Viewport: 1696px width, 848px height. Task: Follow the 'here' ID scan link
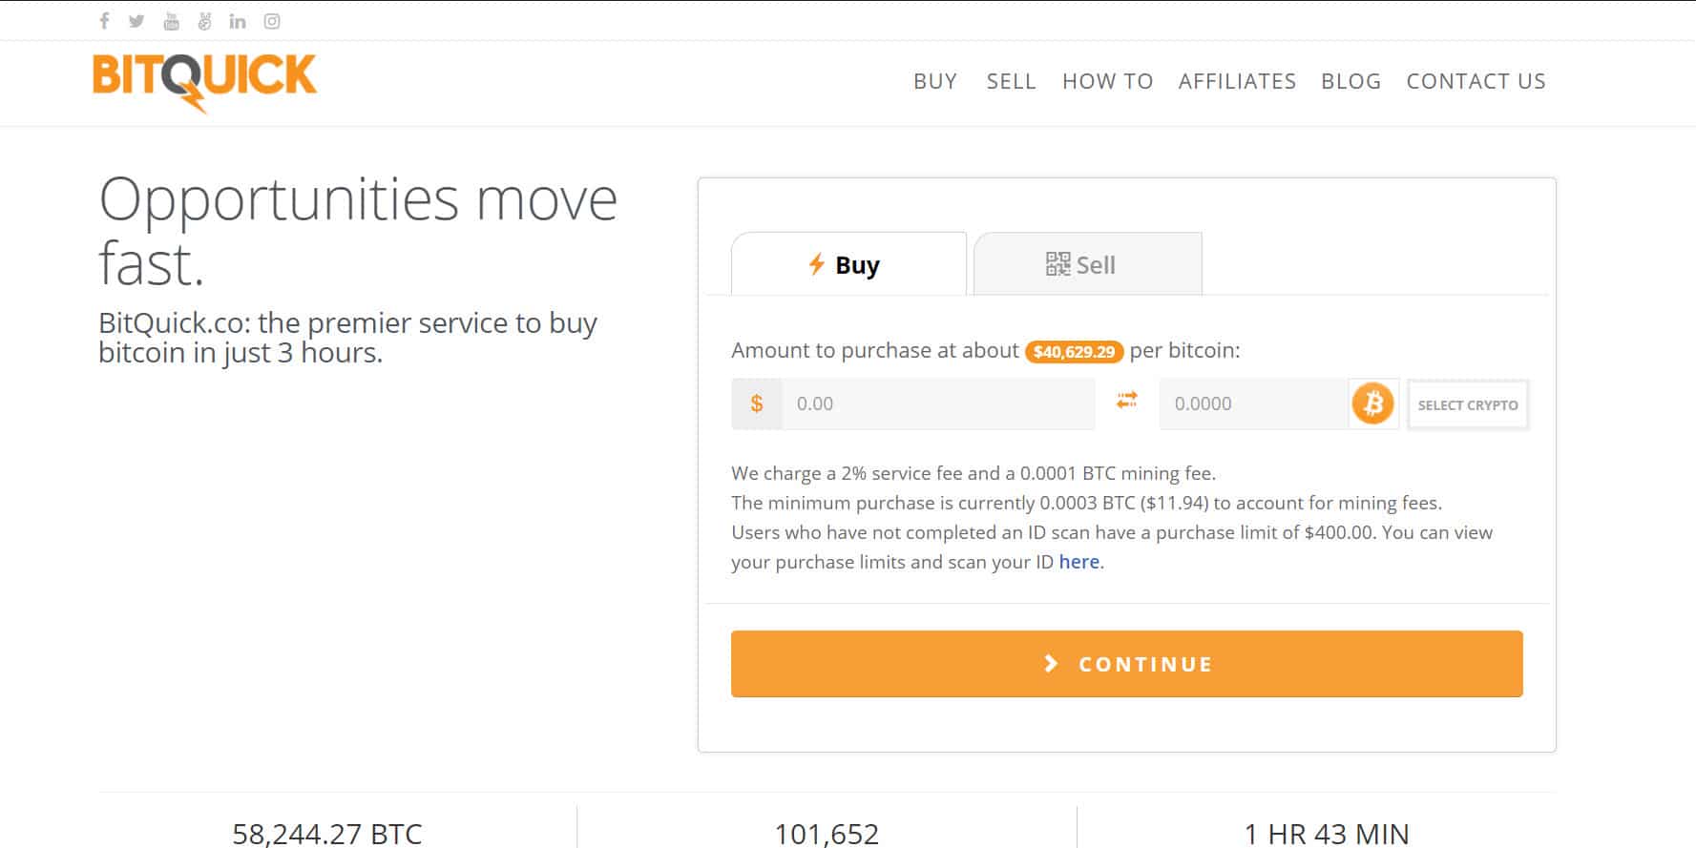click(x=1078, y=562)
